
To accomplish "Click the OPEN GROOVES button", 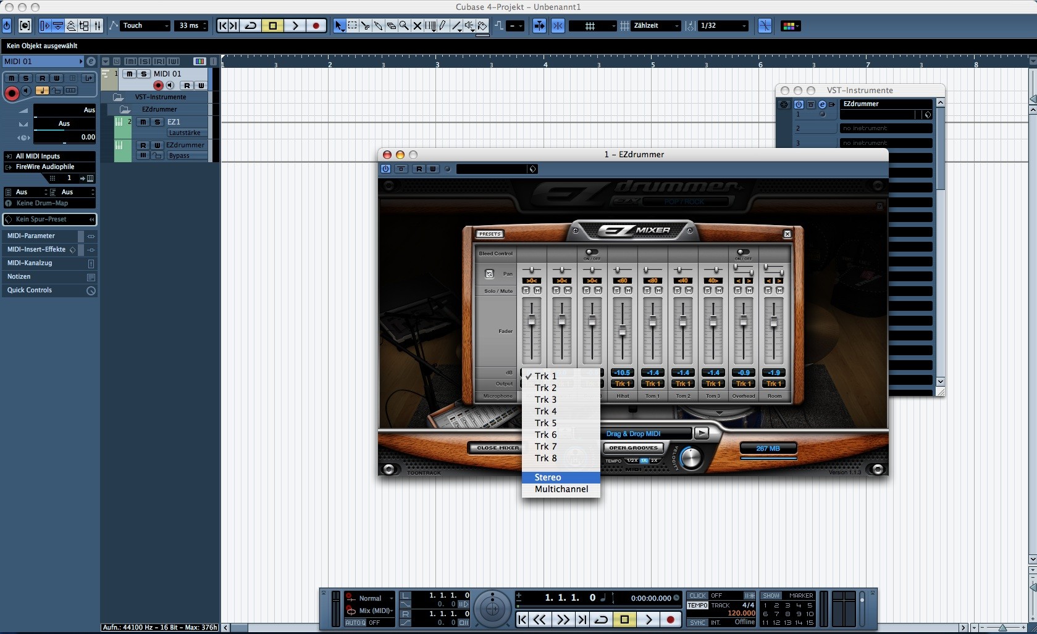I will coord(634,448).
